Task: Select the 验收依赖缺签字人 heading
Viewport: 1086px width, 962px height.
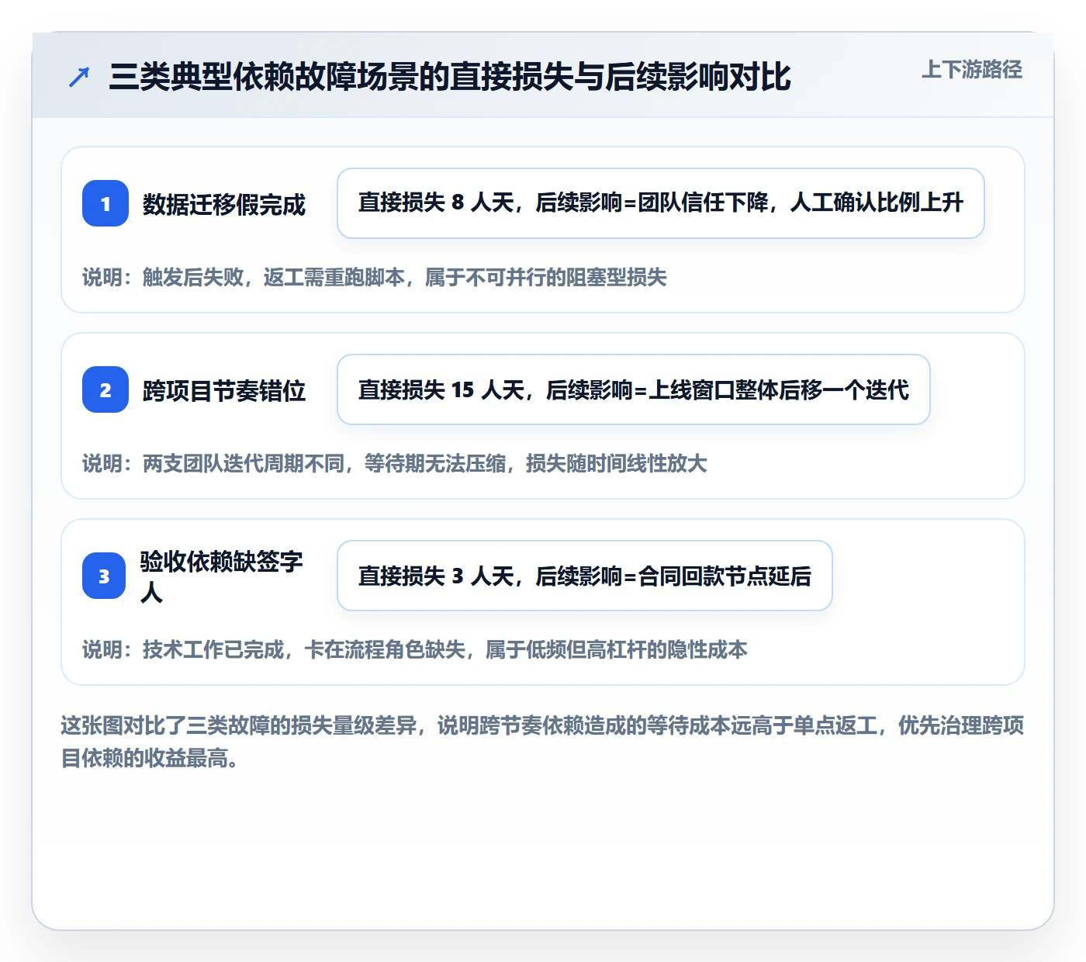Action: pos(222,576)
